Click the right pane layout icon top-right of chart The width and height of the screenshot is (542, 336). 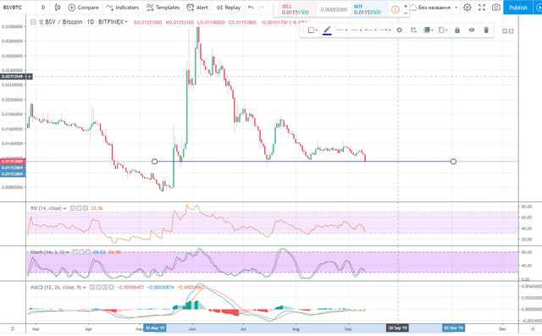512,31
